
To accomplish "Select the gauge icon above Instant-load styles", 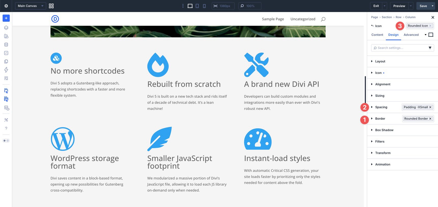I will (258, 139).
